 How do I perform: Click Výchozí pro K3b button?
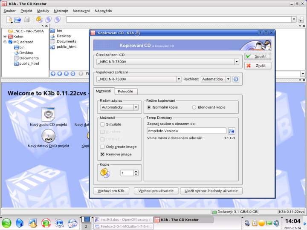(111, 191)
